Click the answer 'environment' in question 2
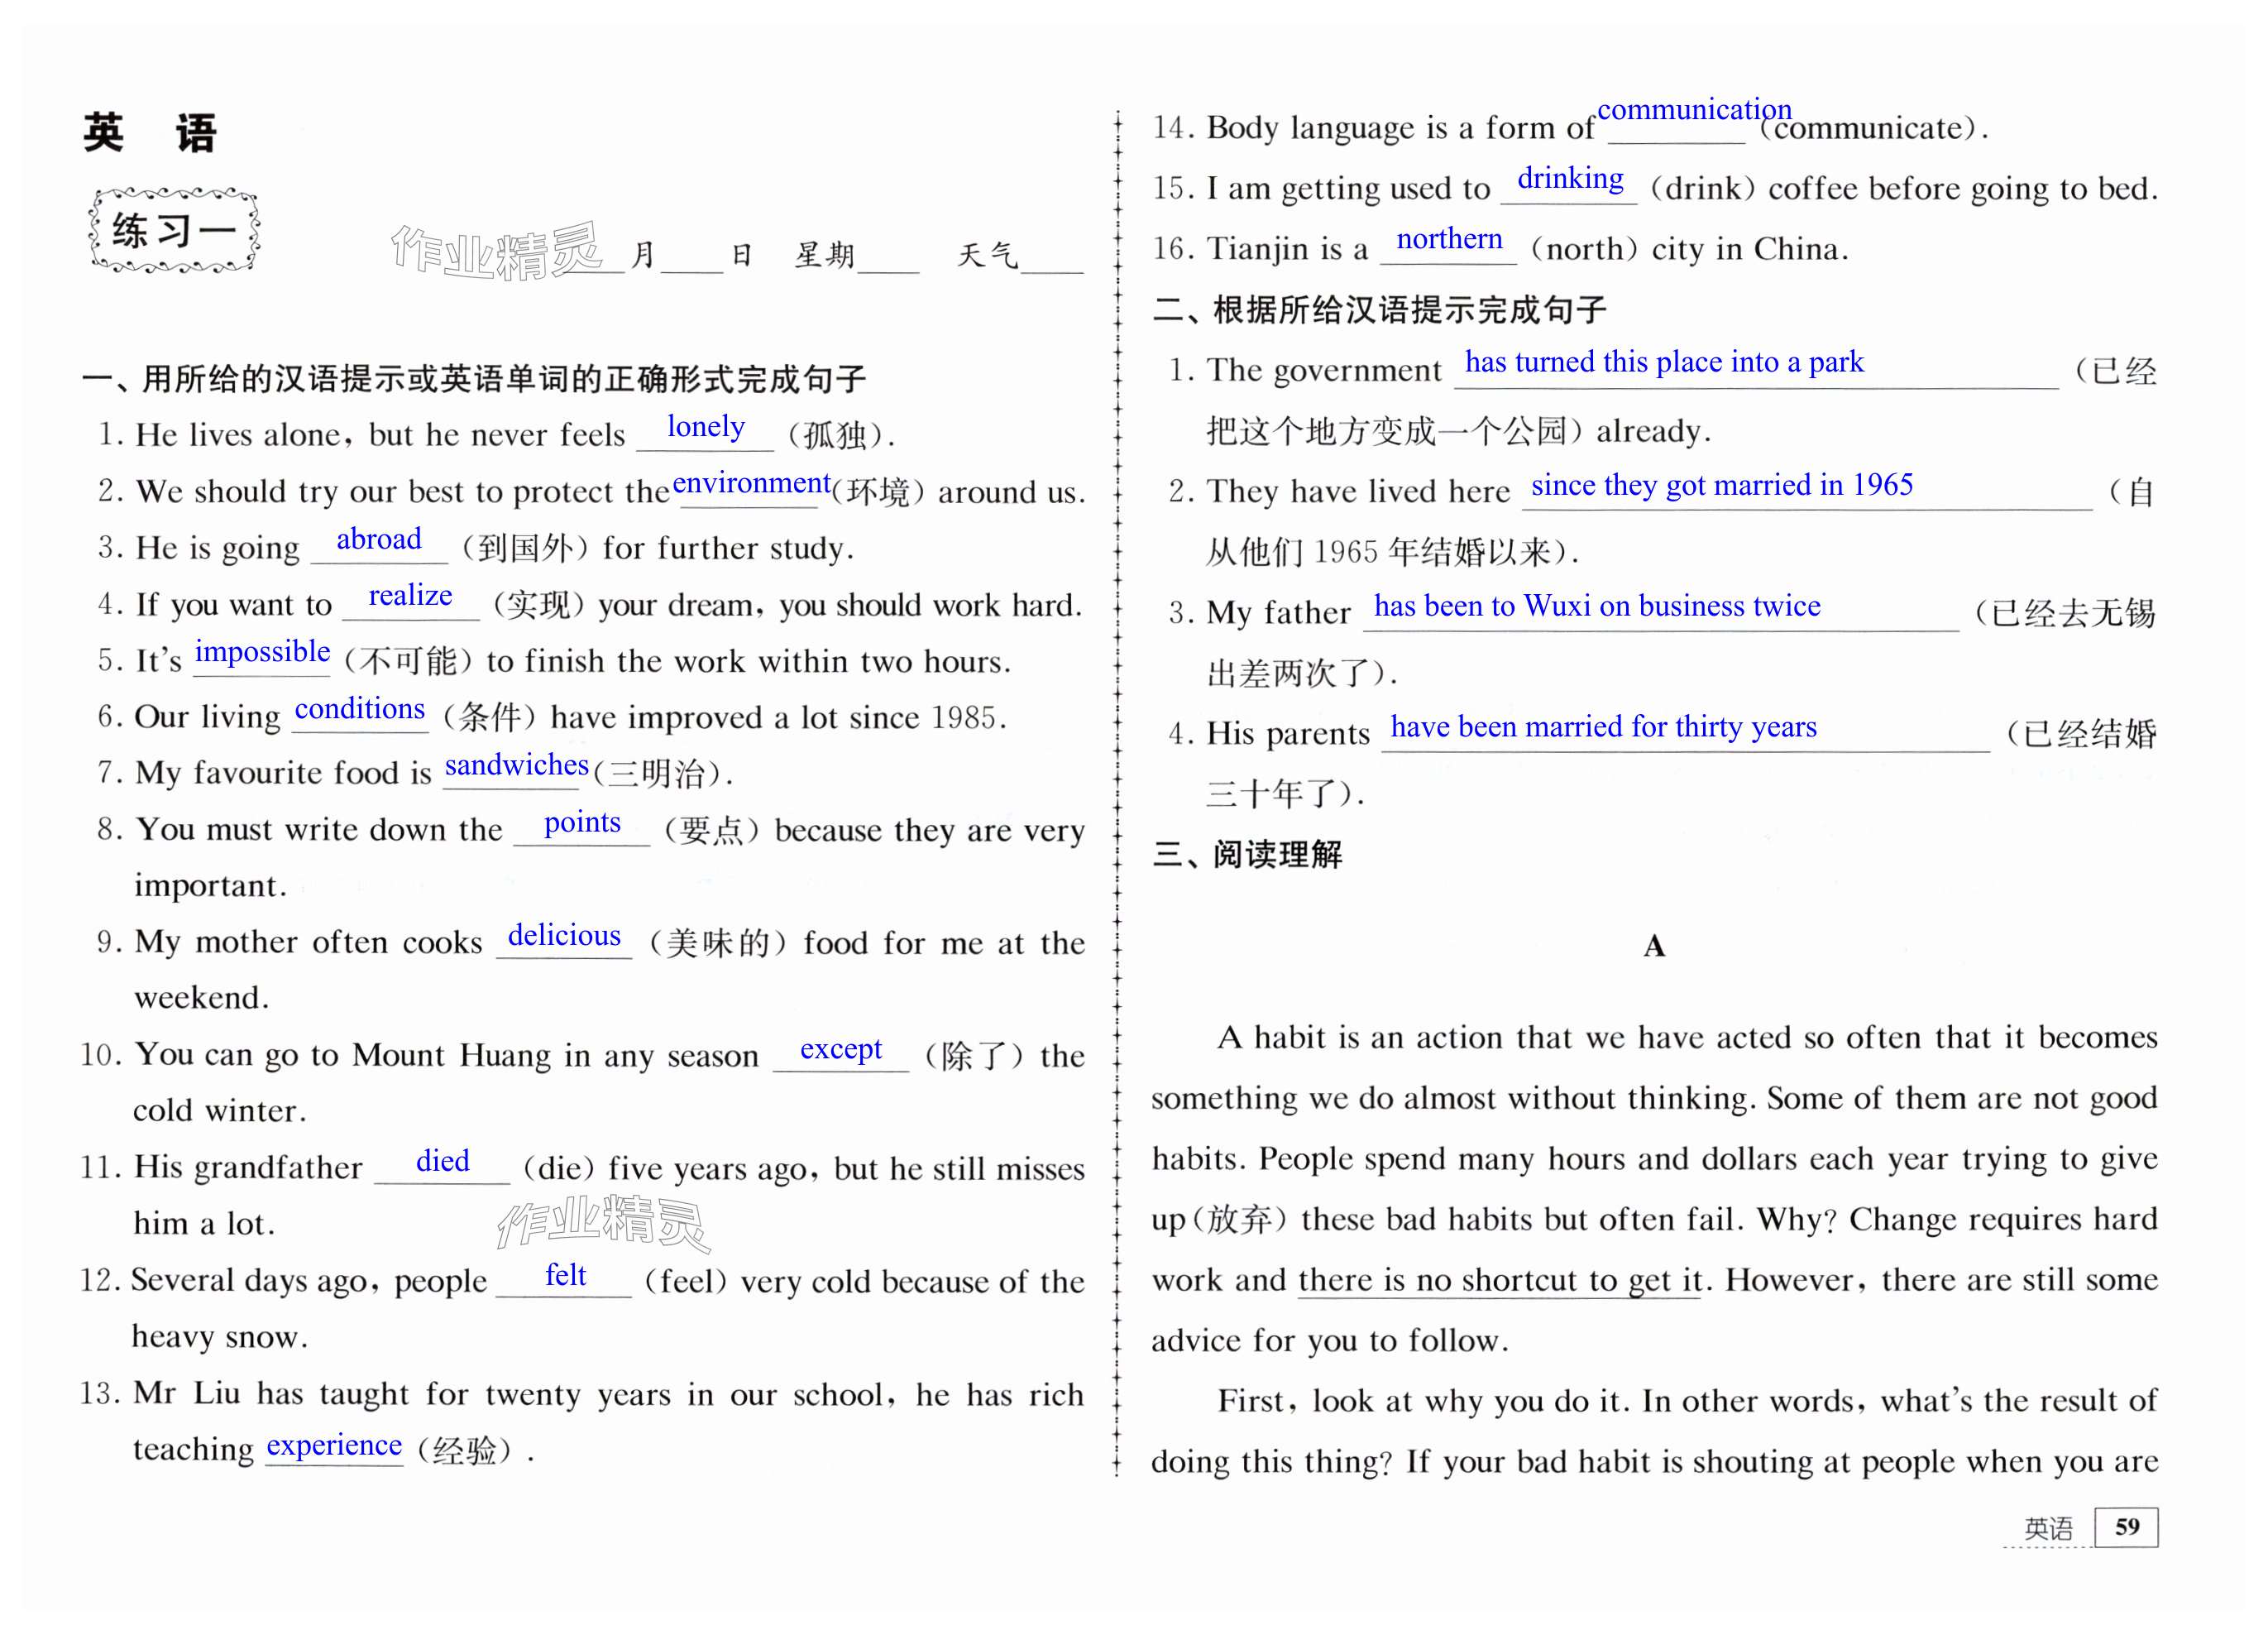2268x1635 pixels. point(751,483)
